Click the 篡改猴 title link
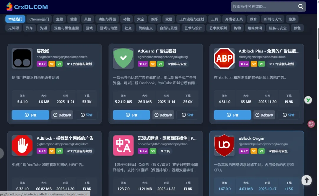Viewport: 319px width, 196px height. [x=43, y=51]
